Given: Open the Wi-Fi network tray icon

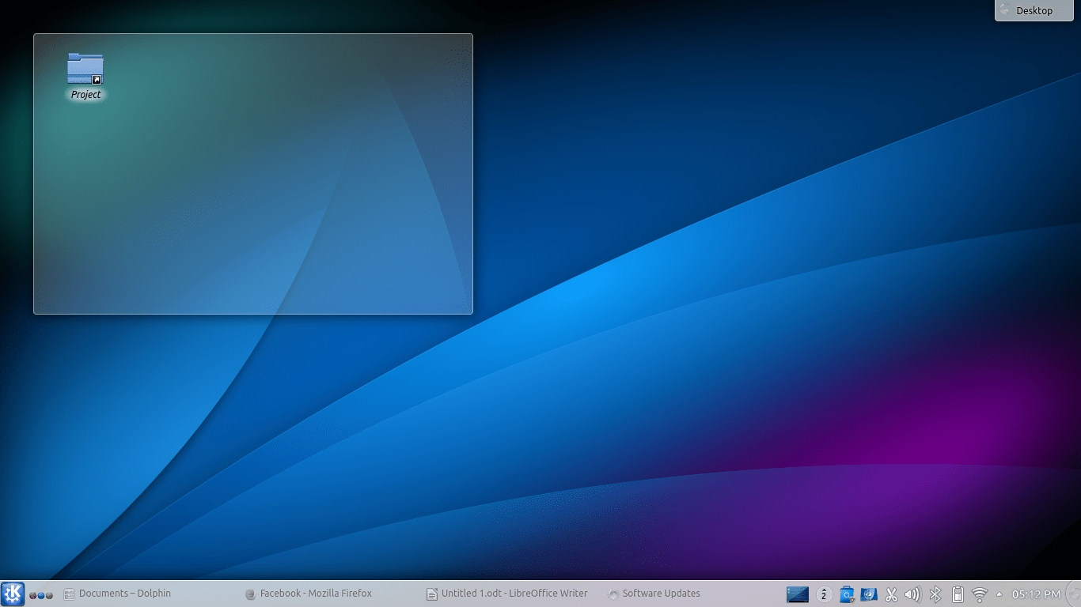Looking at the screenshot, I should coord(980,594).
